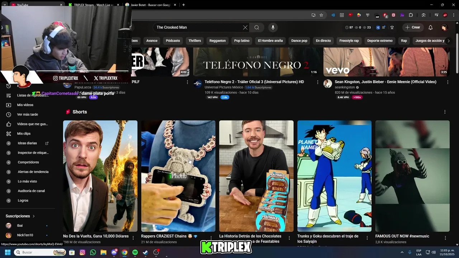Open the Ibai subscription channel
This screenshot has height=258, width=459.
[20, 225]
